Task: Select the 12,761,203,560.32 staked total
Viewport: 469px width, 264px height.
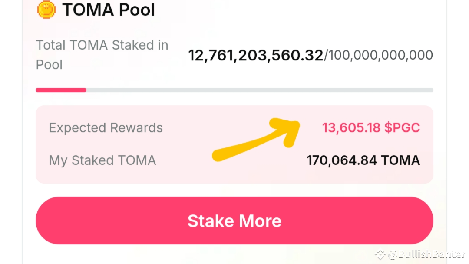Action: 255,56
